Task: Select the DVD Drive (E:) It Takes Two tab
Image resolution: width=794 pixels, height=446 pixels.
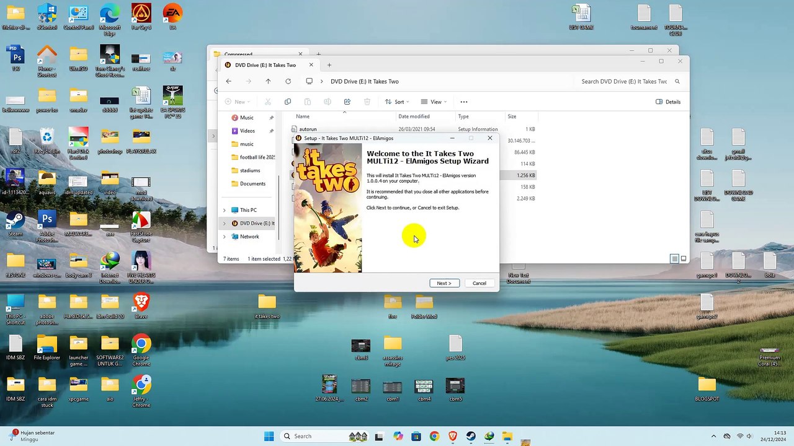Action: click(265, 65)
